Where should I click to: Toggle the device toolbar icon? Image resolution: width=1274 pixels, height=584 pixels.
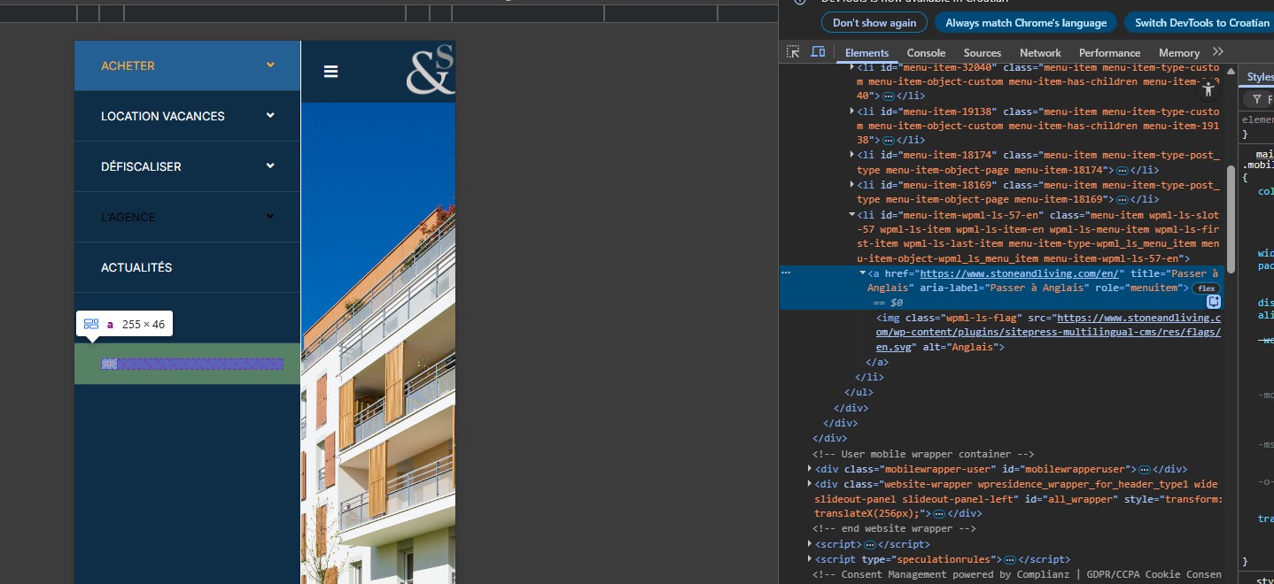click(x=818, y=52)
